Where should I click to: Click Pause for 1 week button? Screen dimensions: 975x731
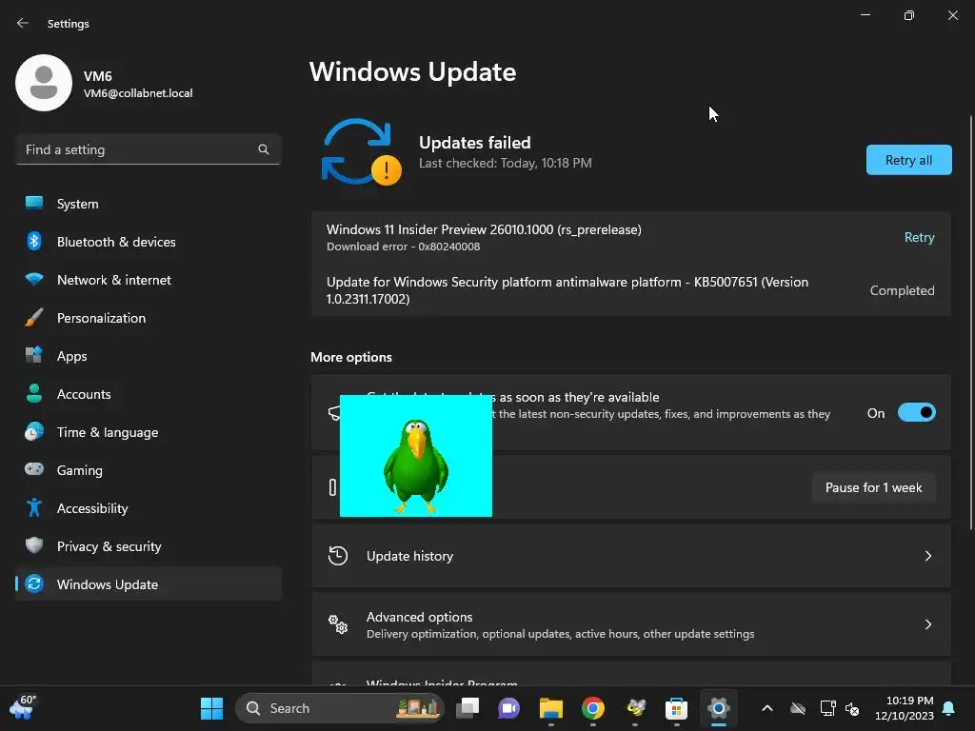(x=874, y=488)
